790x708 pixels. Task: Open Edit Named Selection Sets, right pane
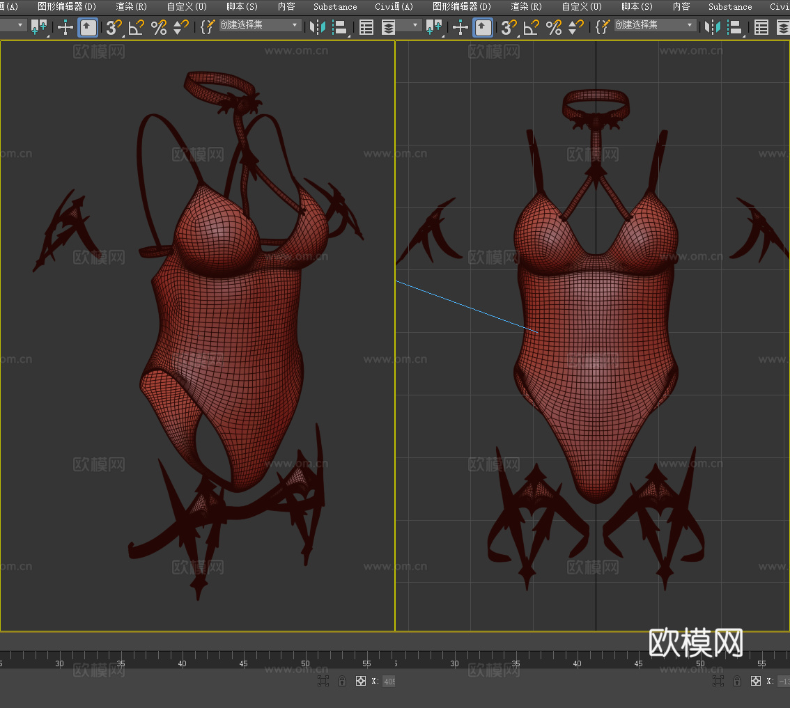603,27
